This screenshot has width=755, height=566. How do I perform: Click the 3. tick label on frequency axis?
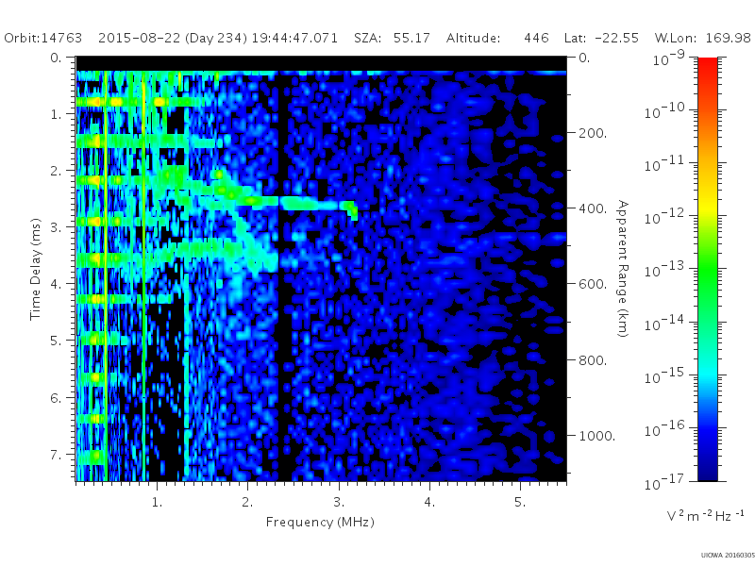tap(339, 502)
